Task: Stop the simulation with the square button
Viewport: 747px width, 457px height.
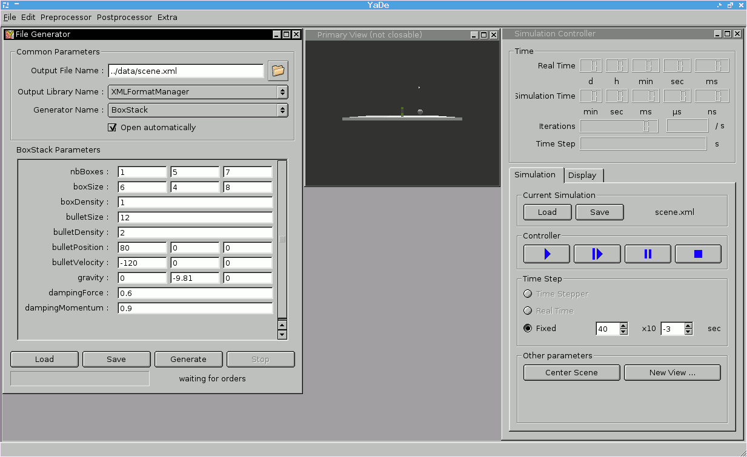Action: 698,254
